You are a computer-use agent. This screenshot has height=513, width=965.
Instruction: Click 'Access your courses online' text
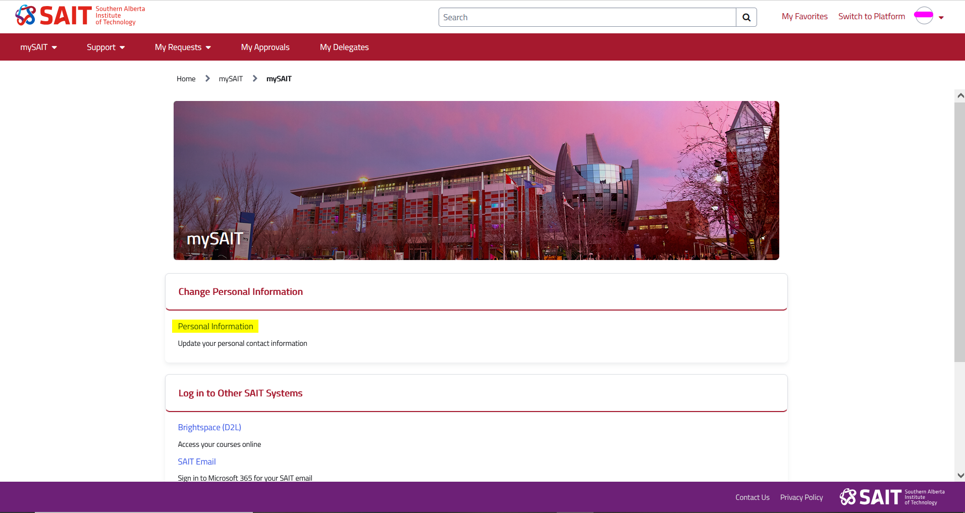[x=219, y=444]
